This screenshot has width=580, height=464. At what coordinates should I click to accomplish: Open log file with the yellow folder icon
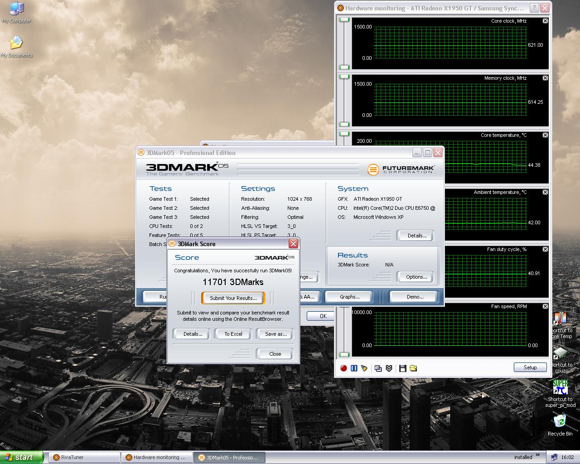(x=413, y=368)
